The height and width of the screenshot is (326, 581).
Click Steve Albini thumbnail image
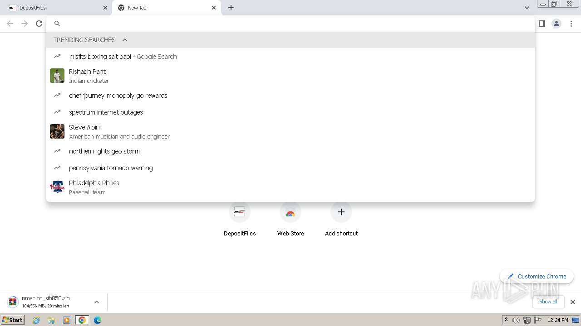(57, 131)
